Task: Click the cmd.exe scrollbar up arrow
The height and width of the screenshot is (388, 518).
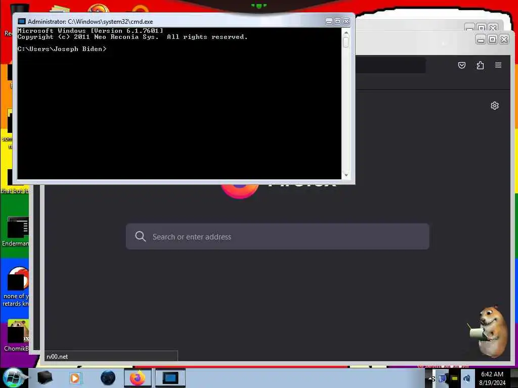Action: tap(346, 33)
